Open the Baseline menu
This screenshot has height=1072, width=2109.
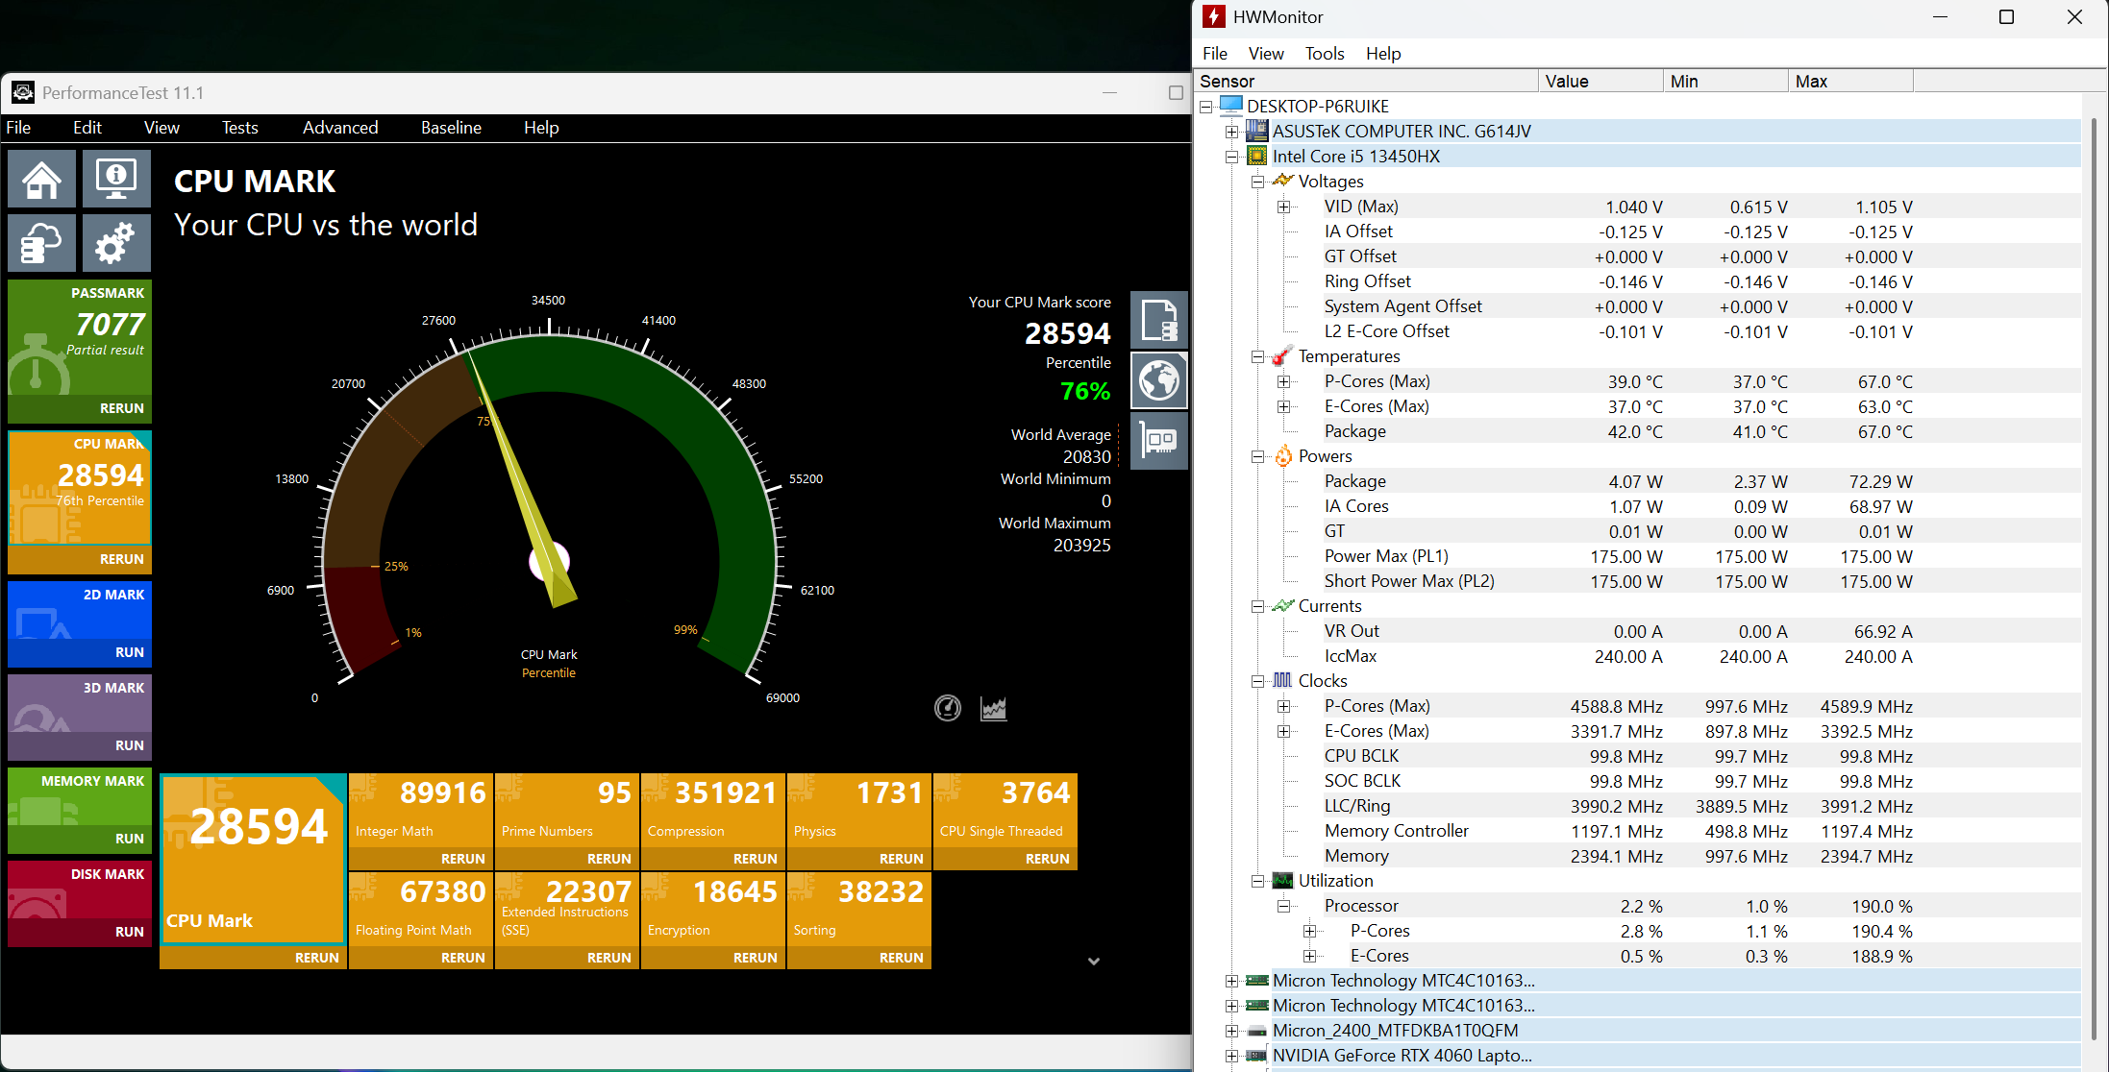451,128
